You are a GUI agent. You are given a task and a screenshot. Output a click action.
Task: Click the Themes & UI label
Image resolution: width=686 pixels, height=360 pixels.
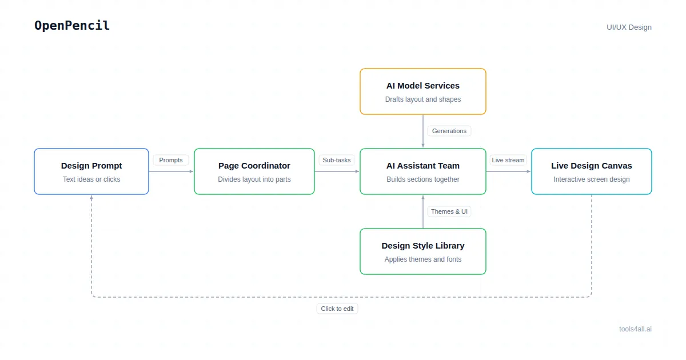point(449,211)
